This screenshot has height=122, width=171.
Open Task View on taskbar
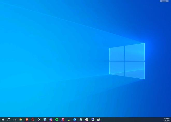pos(15,120)
